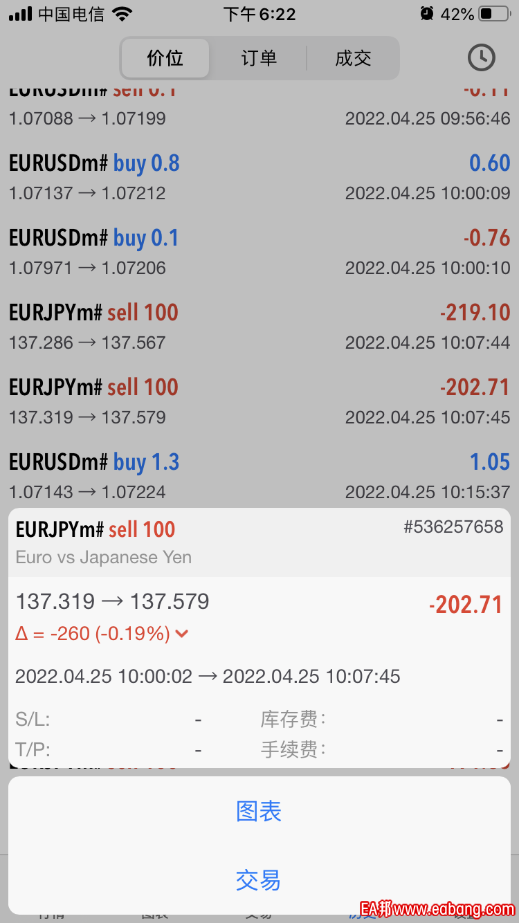Open the clock history period icon

481,57
